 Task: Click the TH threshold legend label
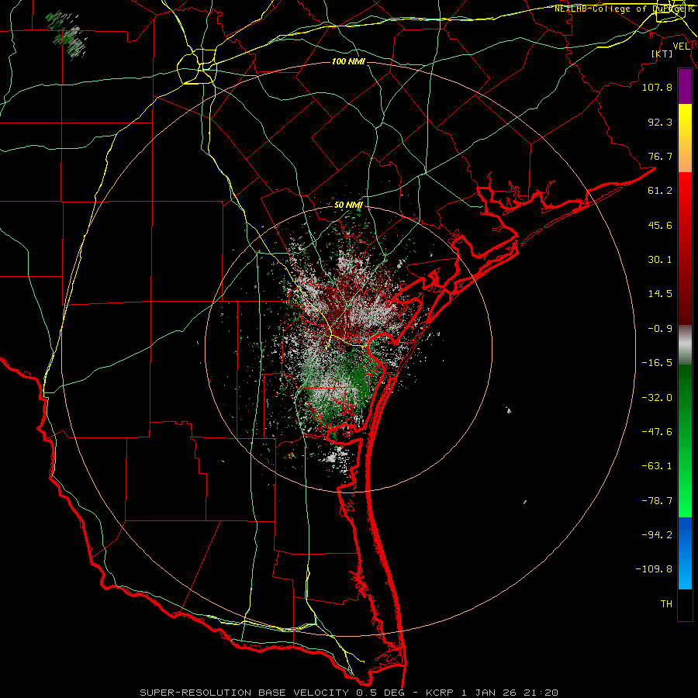tap(666, 604)
